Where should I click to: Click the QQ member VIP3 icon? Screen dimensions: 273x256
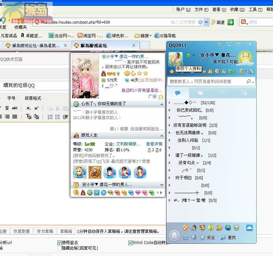click(x=111, y=74)
